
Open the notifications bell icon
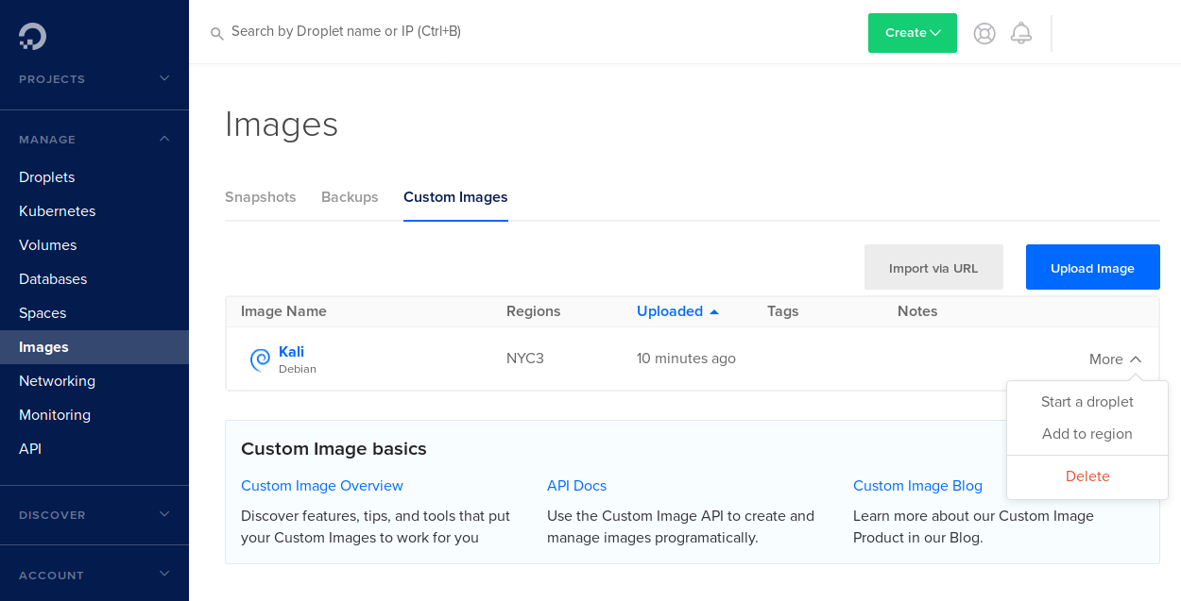1021,33
